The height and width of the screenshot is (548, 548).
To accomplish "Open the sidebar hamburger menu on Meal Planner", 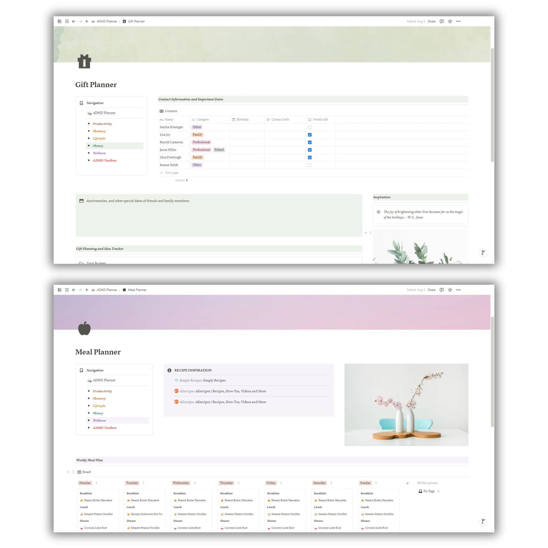I will 67,290.
